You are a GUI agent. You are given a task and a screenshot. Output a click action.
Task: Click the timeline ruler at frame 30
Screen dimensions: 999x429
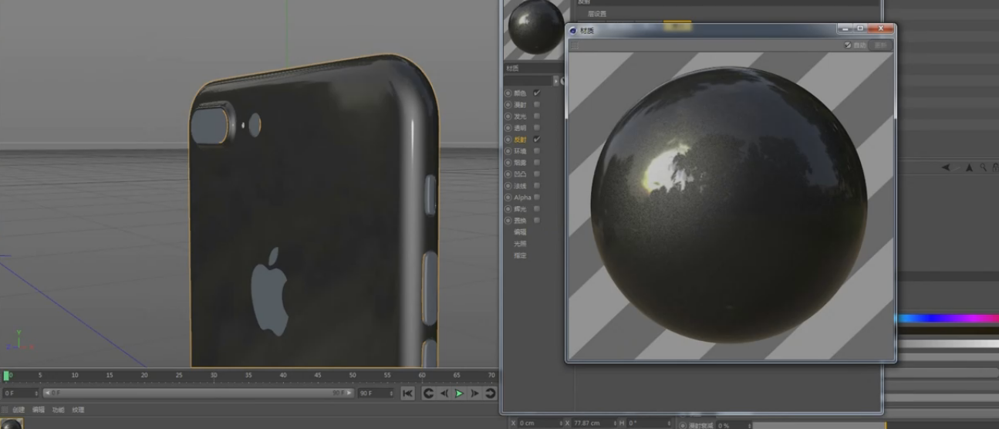(214, 376)
